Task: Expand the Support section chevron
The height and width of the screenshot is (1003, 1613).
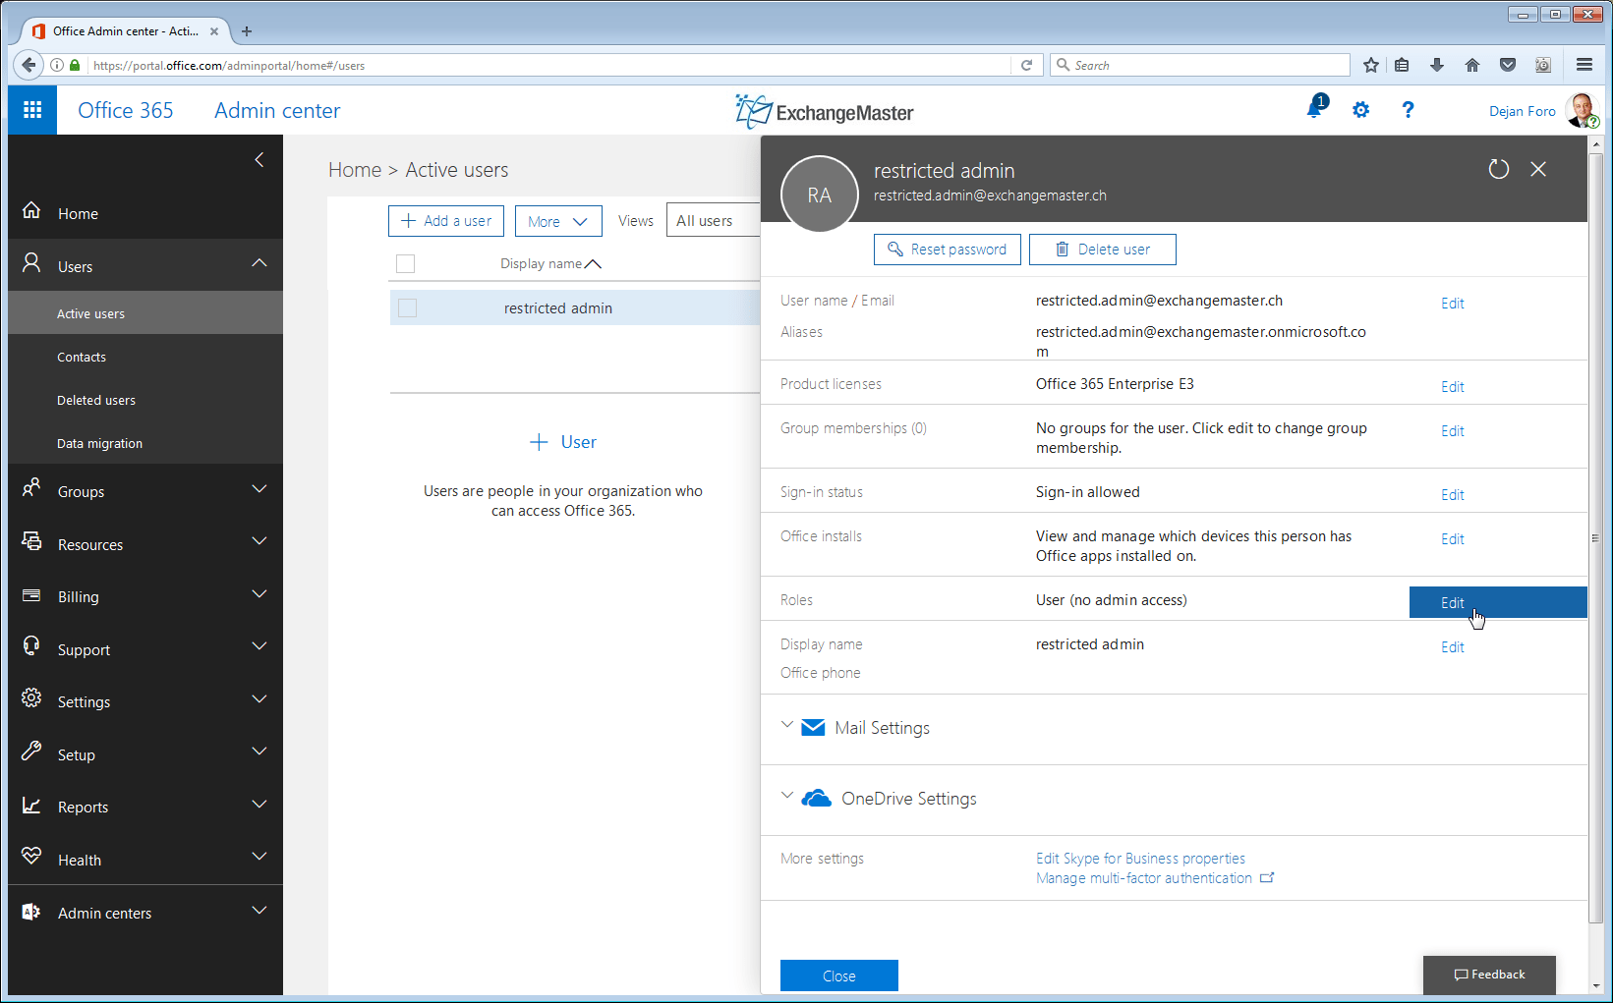Action: point(259,646)
